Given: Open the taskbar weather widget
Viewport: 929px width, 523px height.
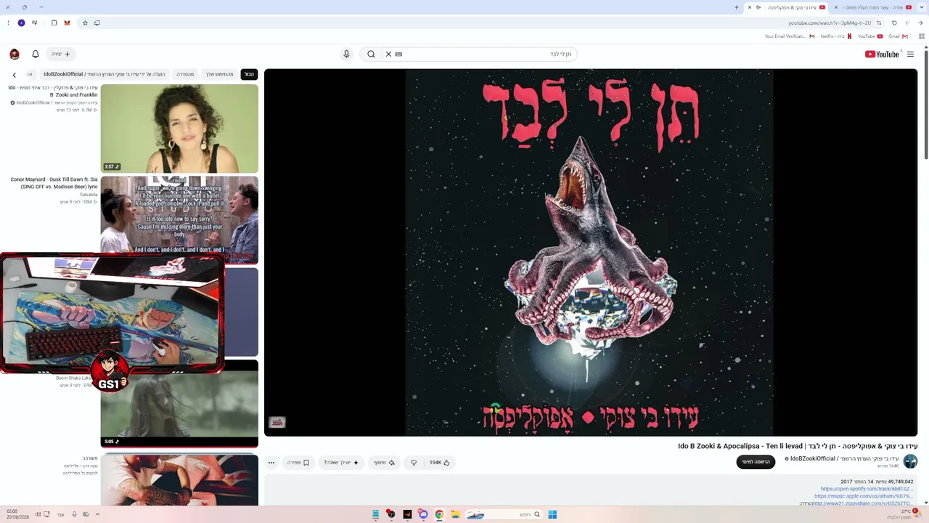Looking at the screenshot, I should click(x=903, y=514).
